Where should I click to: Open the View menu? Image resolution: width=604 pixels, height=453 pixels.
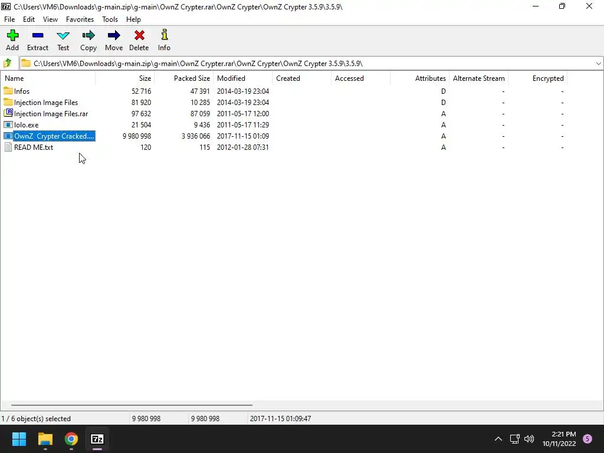point(51,19)
